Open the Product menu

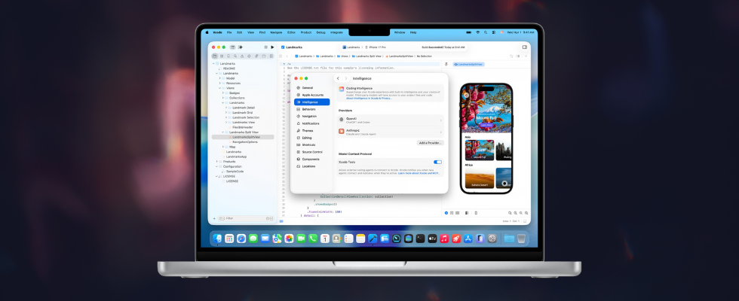(306, 32)
